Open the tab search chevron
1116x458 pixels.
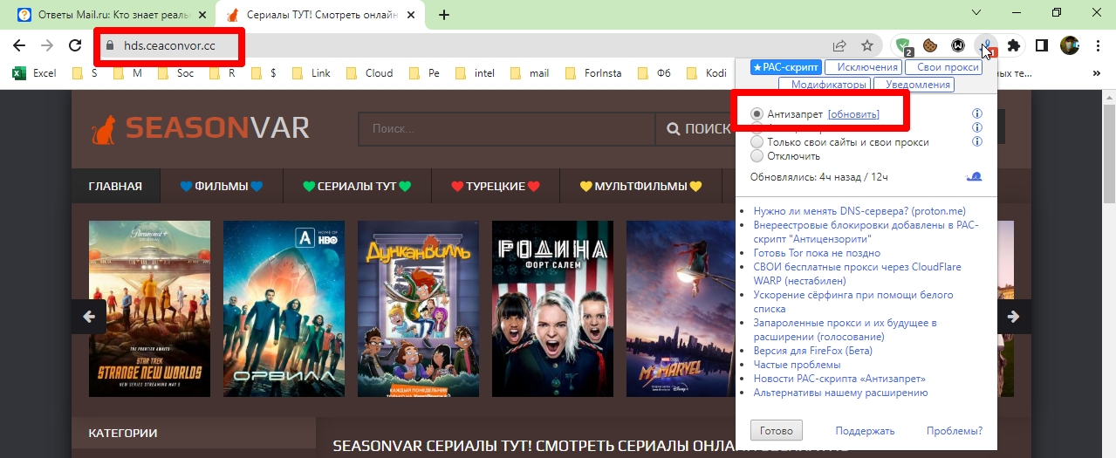click(x=977, y=14)
